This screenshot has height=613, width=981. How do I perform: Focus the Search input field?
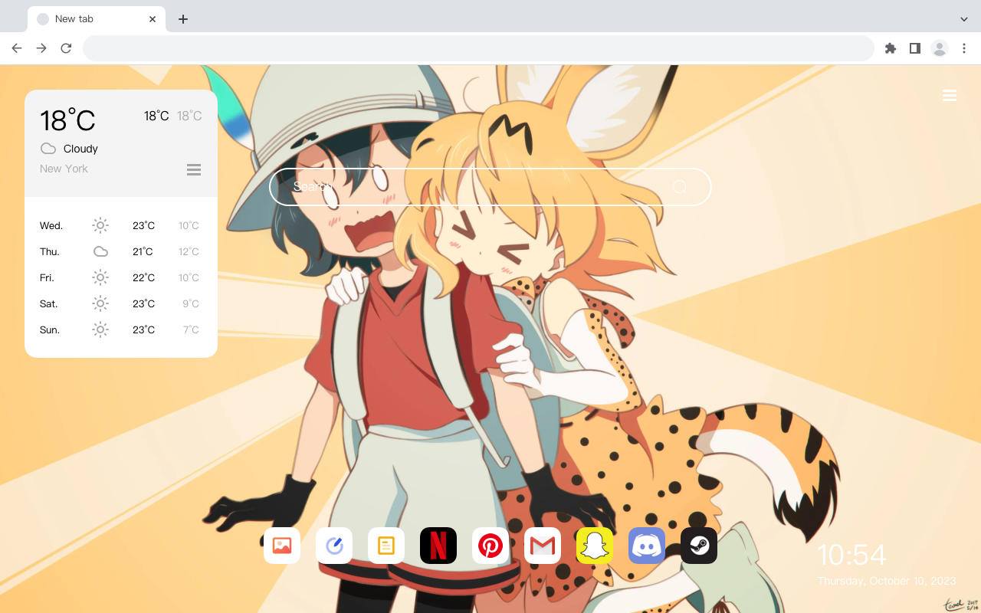(x=490, y=187)
